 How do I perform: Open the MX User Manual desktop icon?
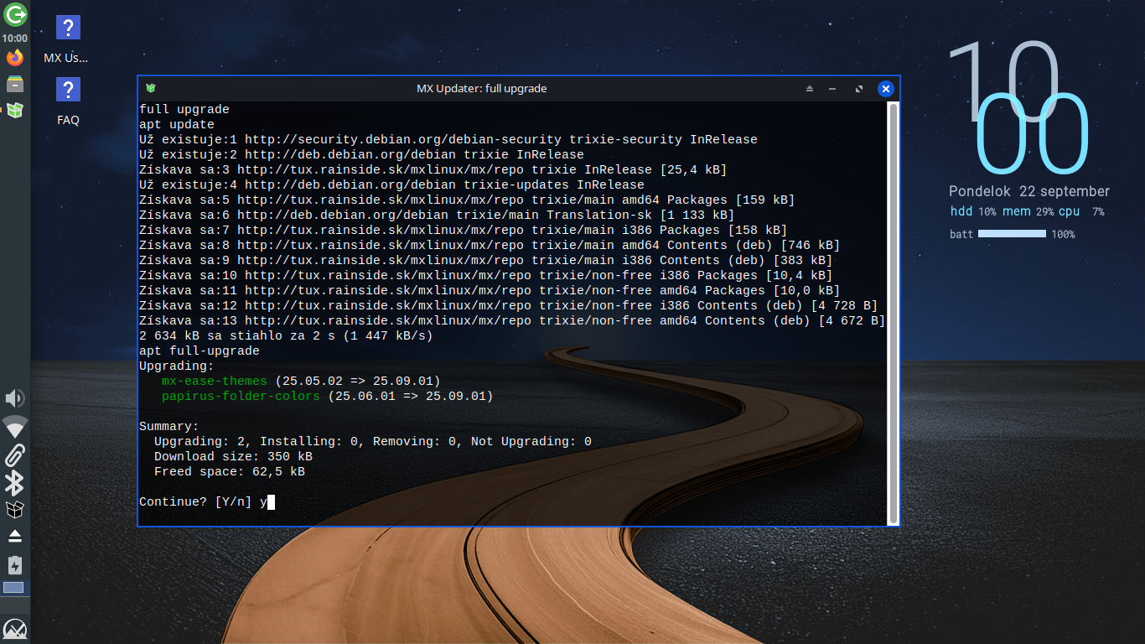coord(68,38)
